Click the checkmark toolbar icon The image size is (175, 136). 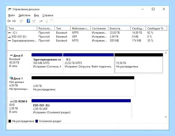click(46, 21)
